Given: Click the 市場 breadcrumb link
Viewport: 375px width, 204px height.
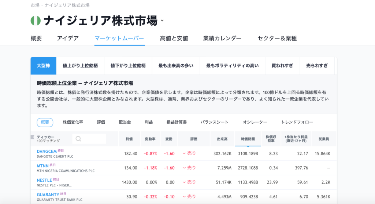Looking at the screenshot, I should (34, 5).
